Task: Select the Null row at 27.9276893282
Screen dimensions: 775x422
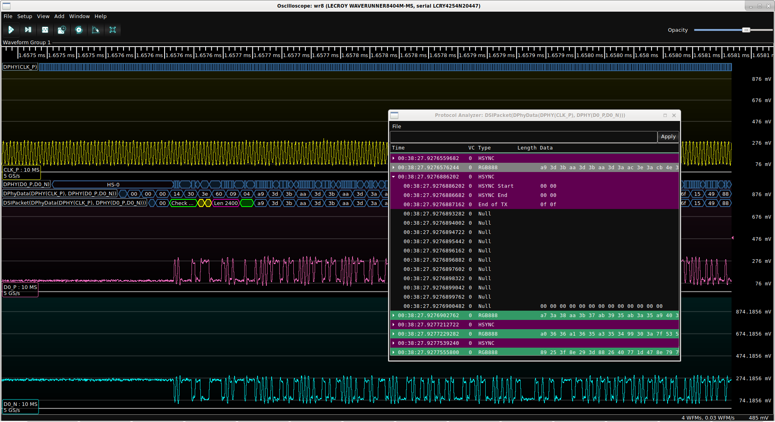Action: click(534, 214)
